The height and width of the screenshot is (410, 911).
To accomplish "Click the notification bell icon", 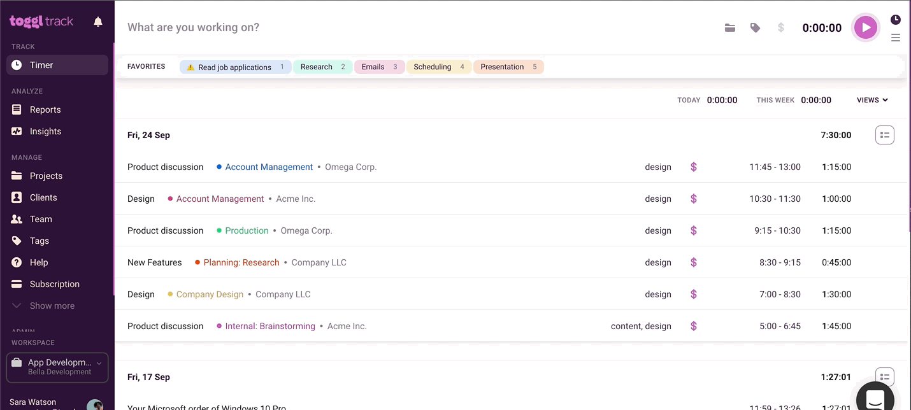I will click(x=98, y=22).
